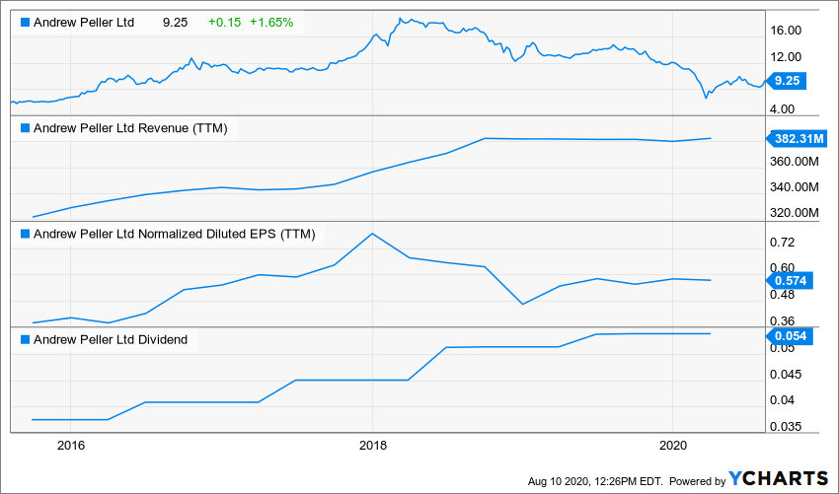Screen dimensions: 839x494
Task: Click the 0.48 EPS axis label
Action: (x=783, y=295)
